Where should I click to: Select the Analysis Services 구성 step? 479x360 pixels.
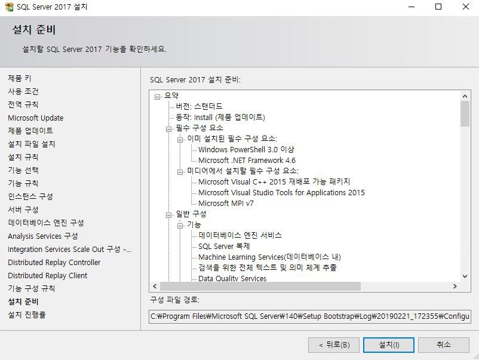[x=43, y=236]
